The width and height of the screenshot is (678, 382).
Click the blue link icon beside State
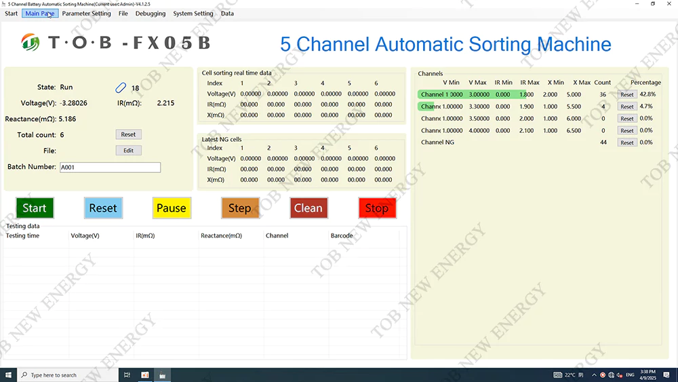point(121,88)
